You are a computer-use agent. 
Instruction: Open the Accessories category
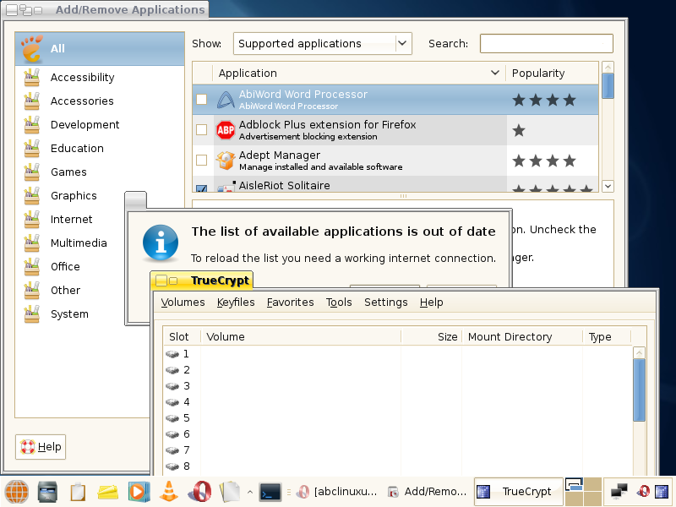tap(82, 101)
